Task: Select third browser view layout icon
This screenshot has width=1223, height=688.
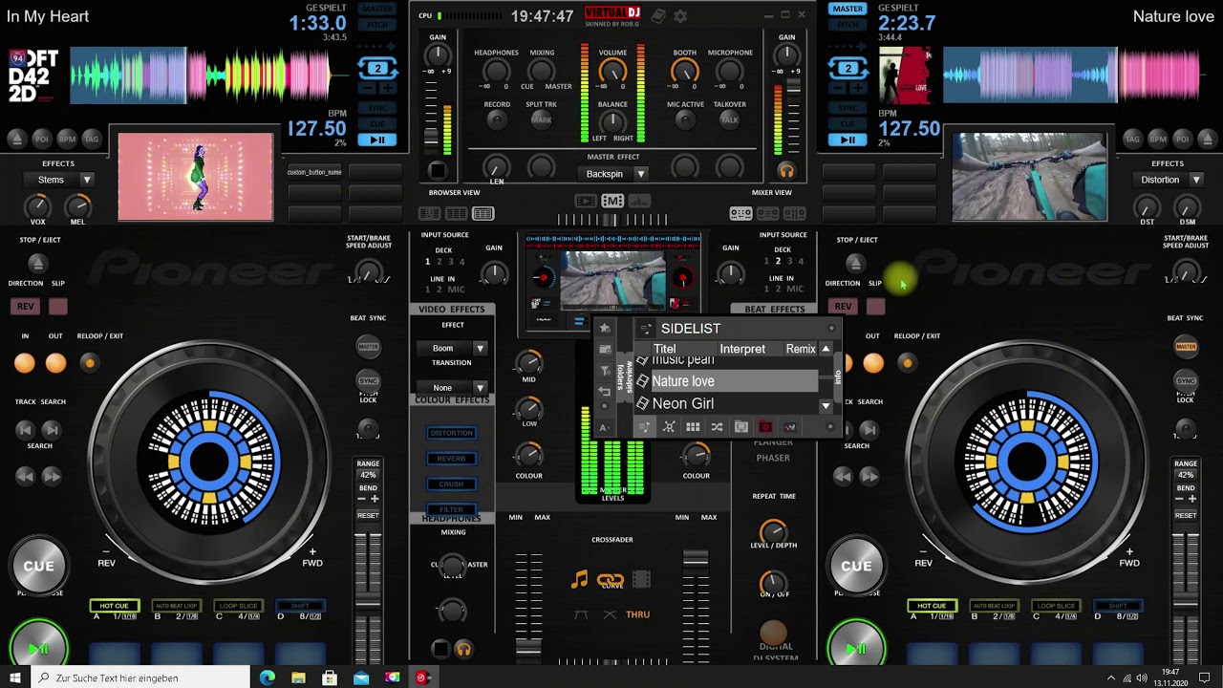Action: tap(483, 213)
